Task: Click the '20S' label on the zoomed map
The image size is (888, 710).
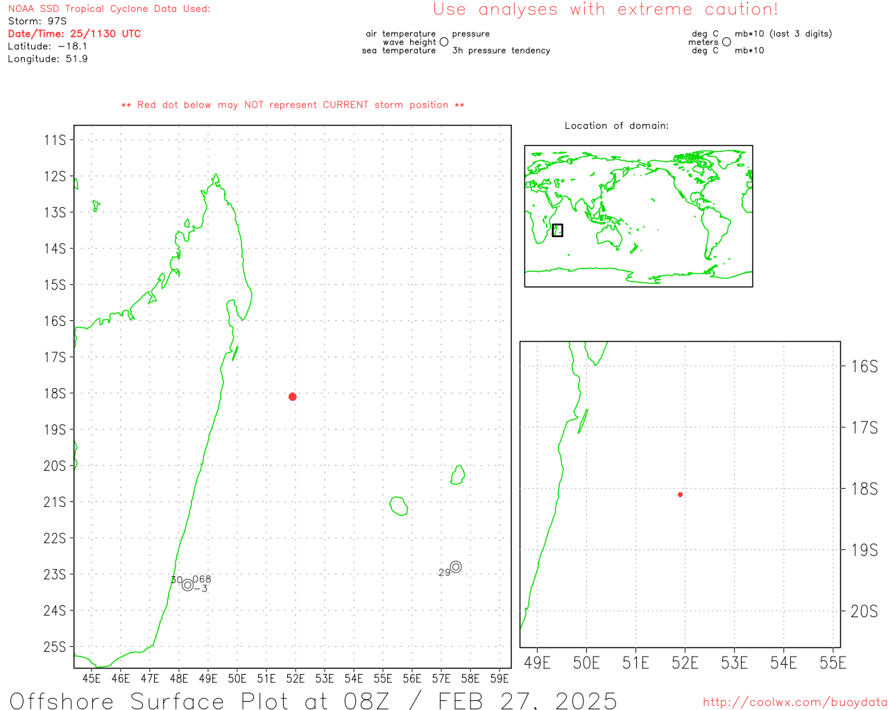Action: click(x=864, y=611)
